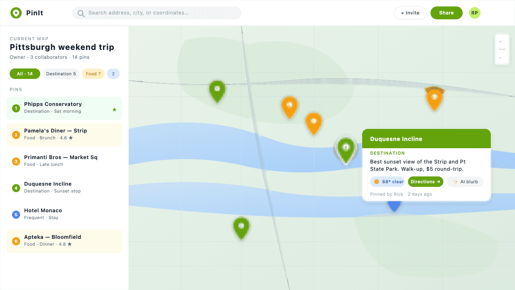Viewport: 515px width, 290px height.
Task: Click the orange map pin at far right
Action: [x=434, y=98]
